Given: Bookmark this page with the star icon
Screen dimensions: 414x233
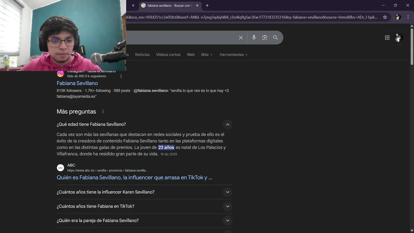Looking at the screenshot, I should pyautogui.click(x=385, y=17).
